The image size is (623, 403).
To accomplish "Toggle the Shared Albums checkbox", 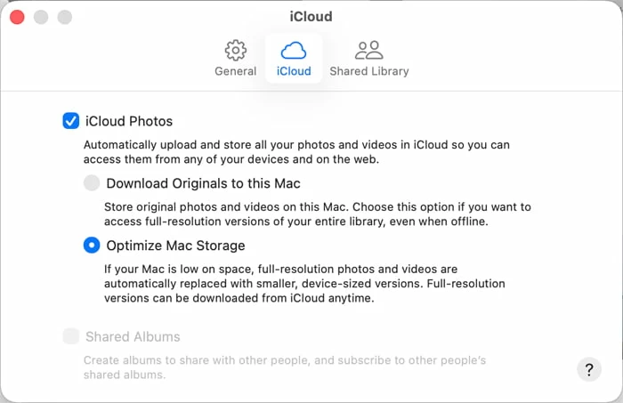I will 71,337.
